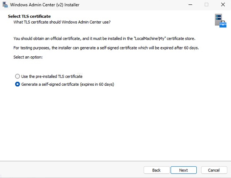Click the disabled maximize button

[207, 5]
